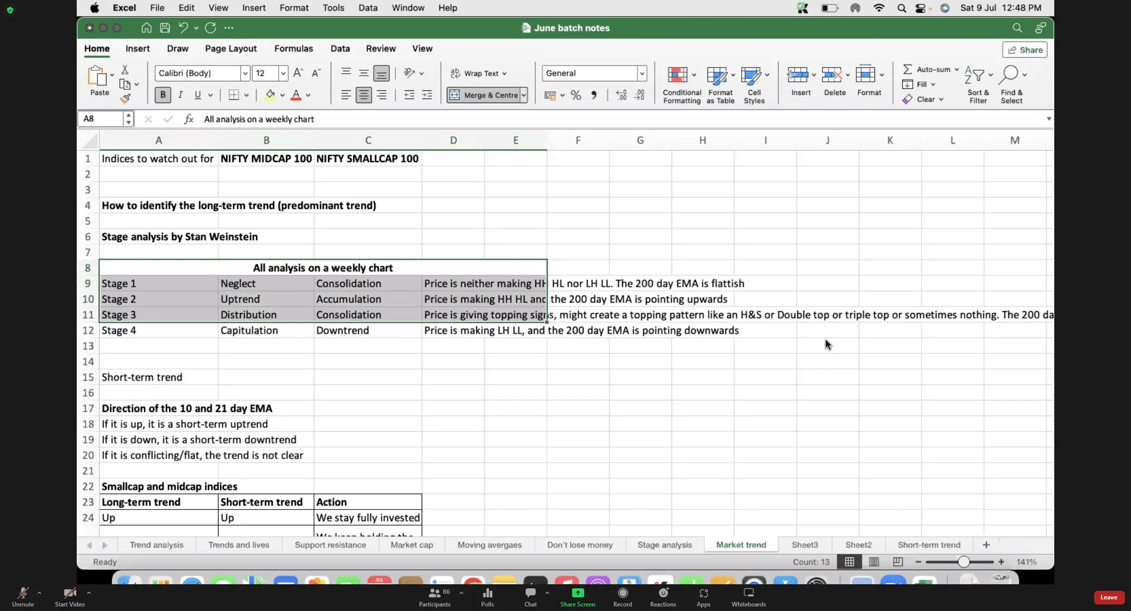Open the General number format dropdown
The width and height of the screenshot is (1131, 611).
tap(642, 73)
